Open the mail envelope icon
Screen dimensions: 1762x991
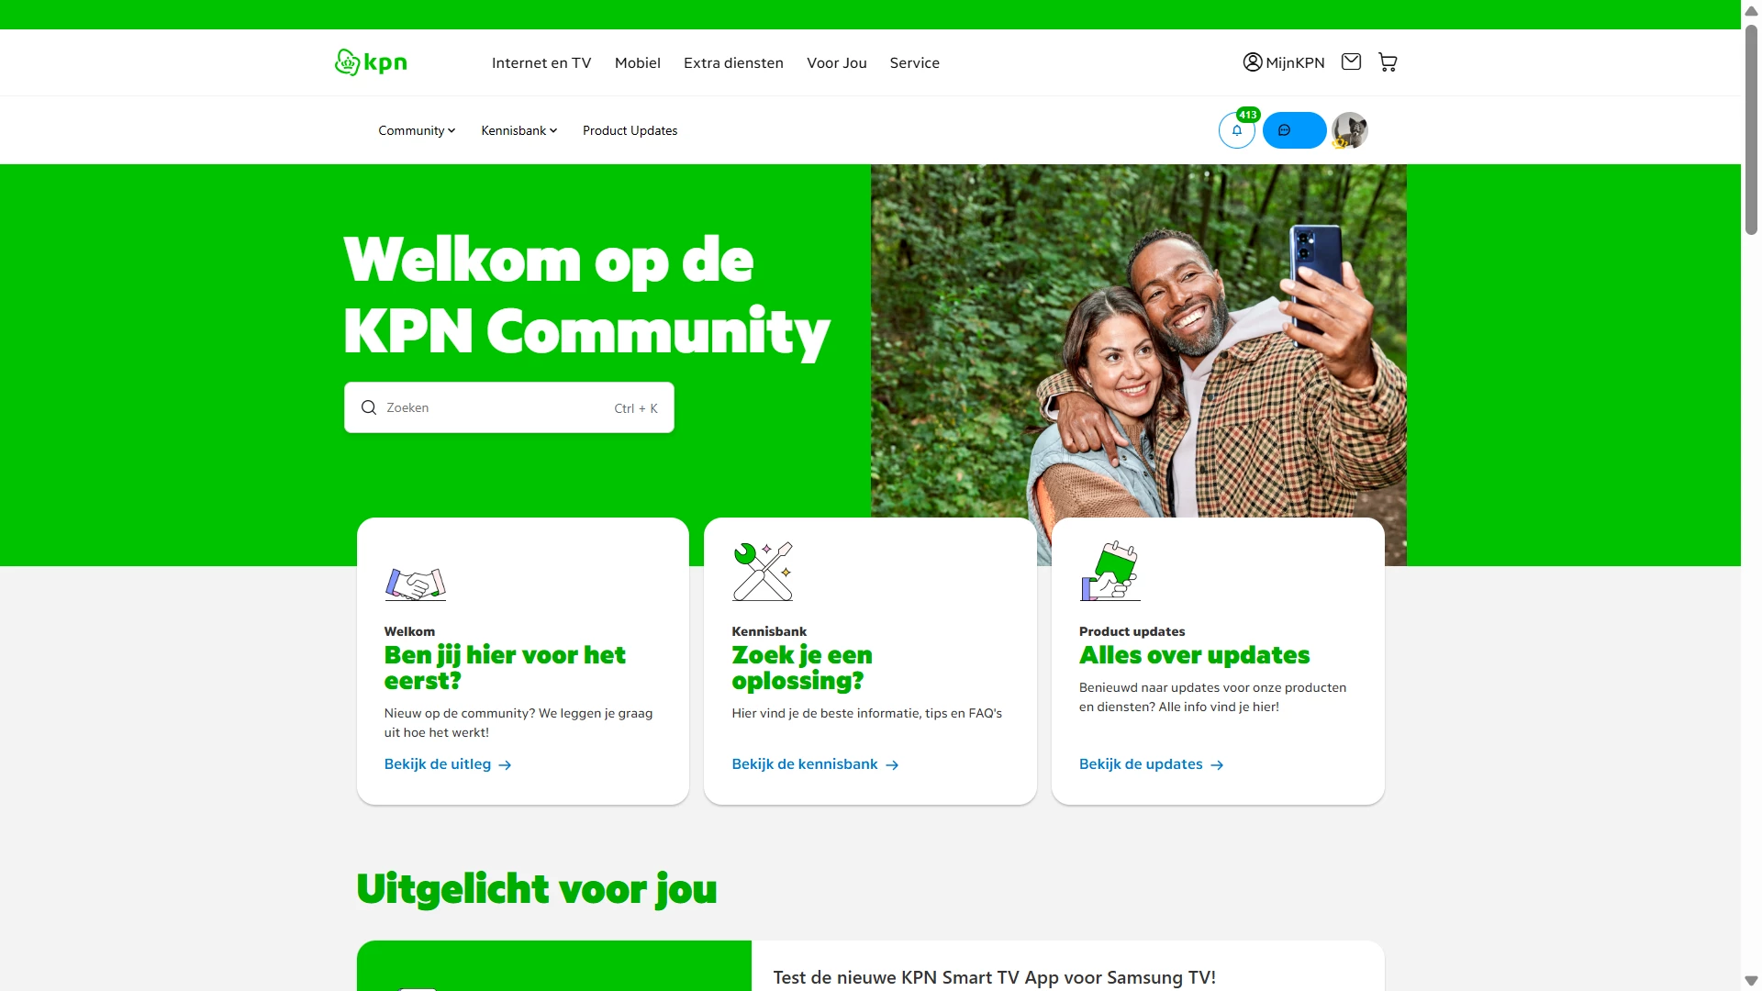(x=1351, y=61)
